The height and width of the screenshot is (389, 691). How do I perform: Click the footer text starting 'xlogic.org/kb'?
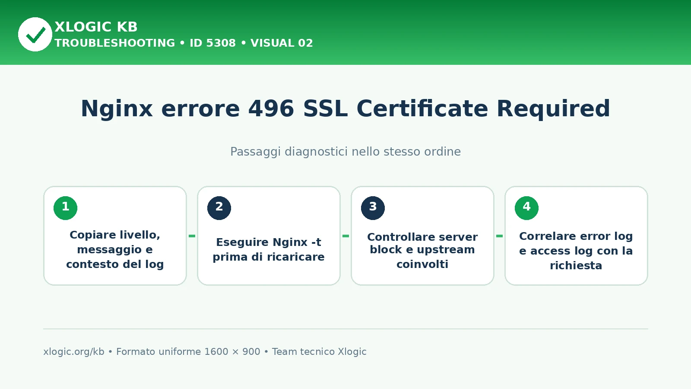[x=205, y=352]
